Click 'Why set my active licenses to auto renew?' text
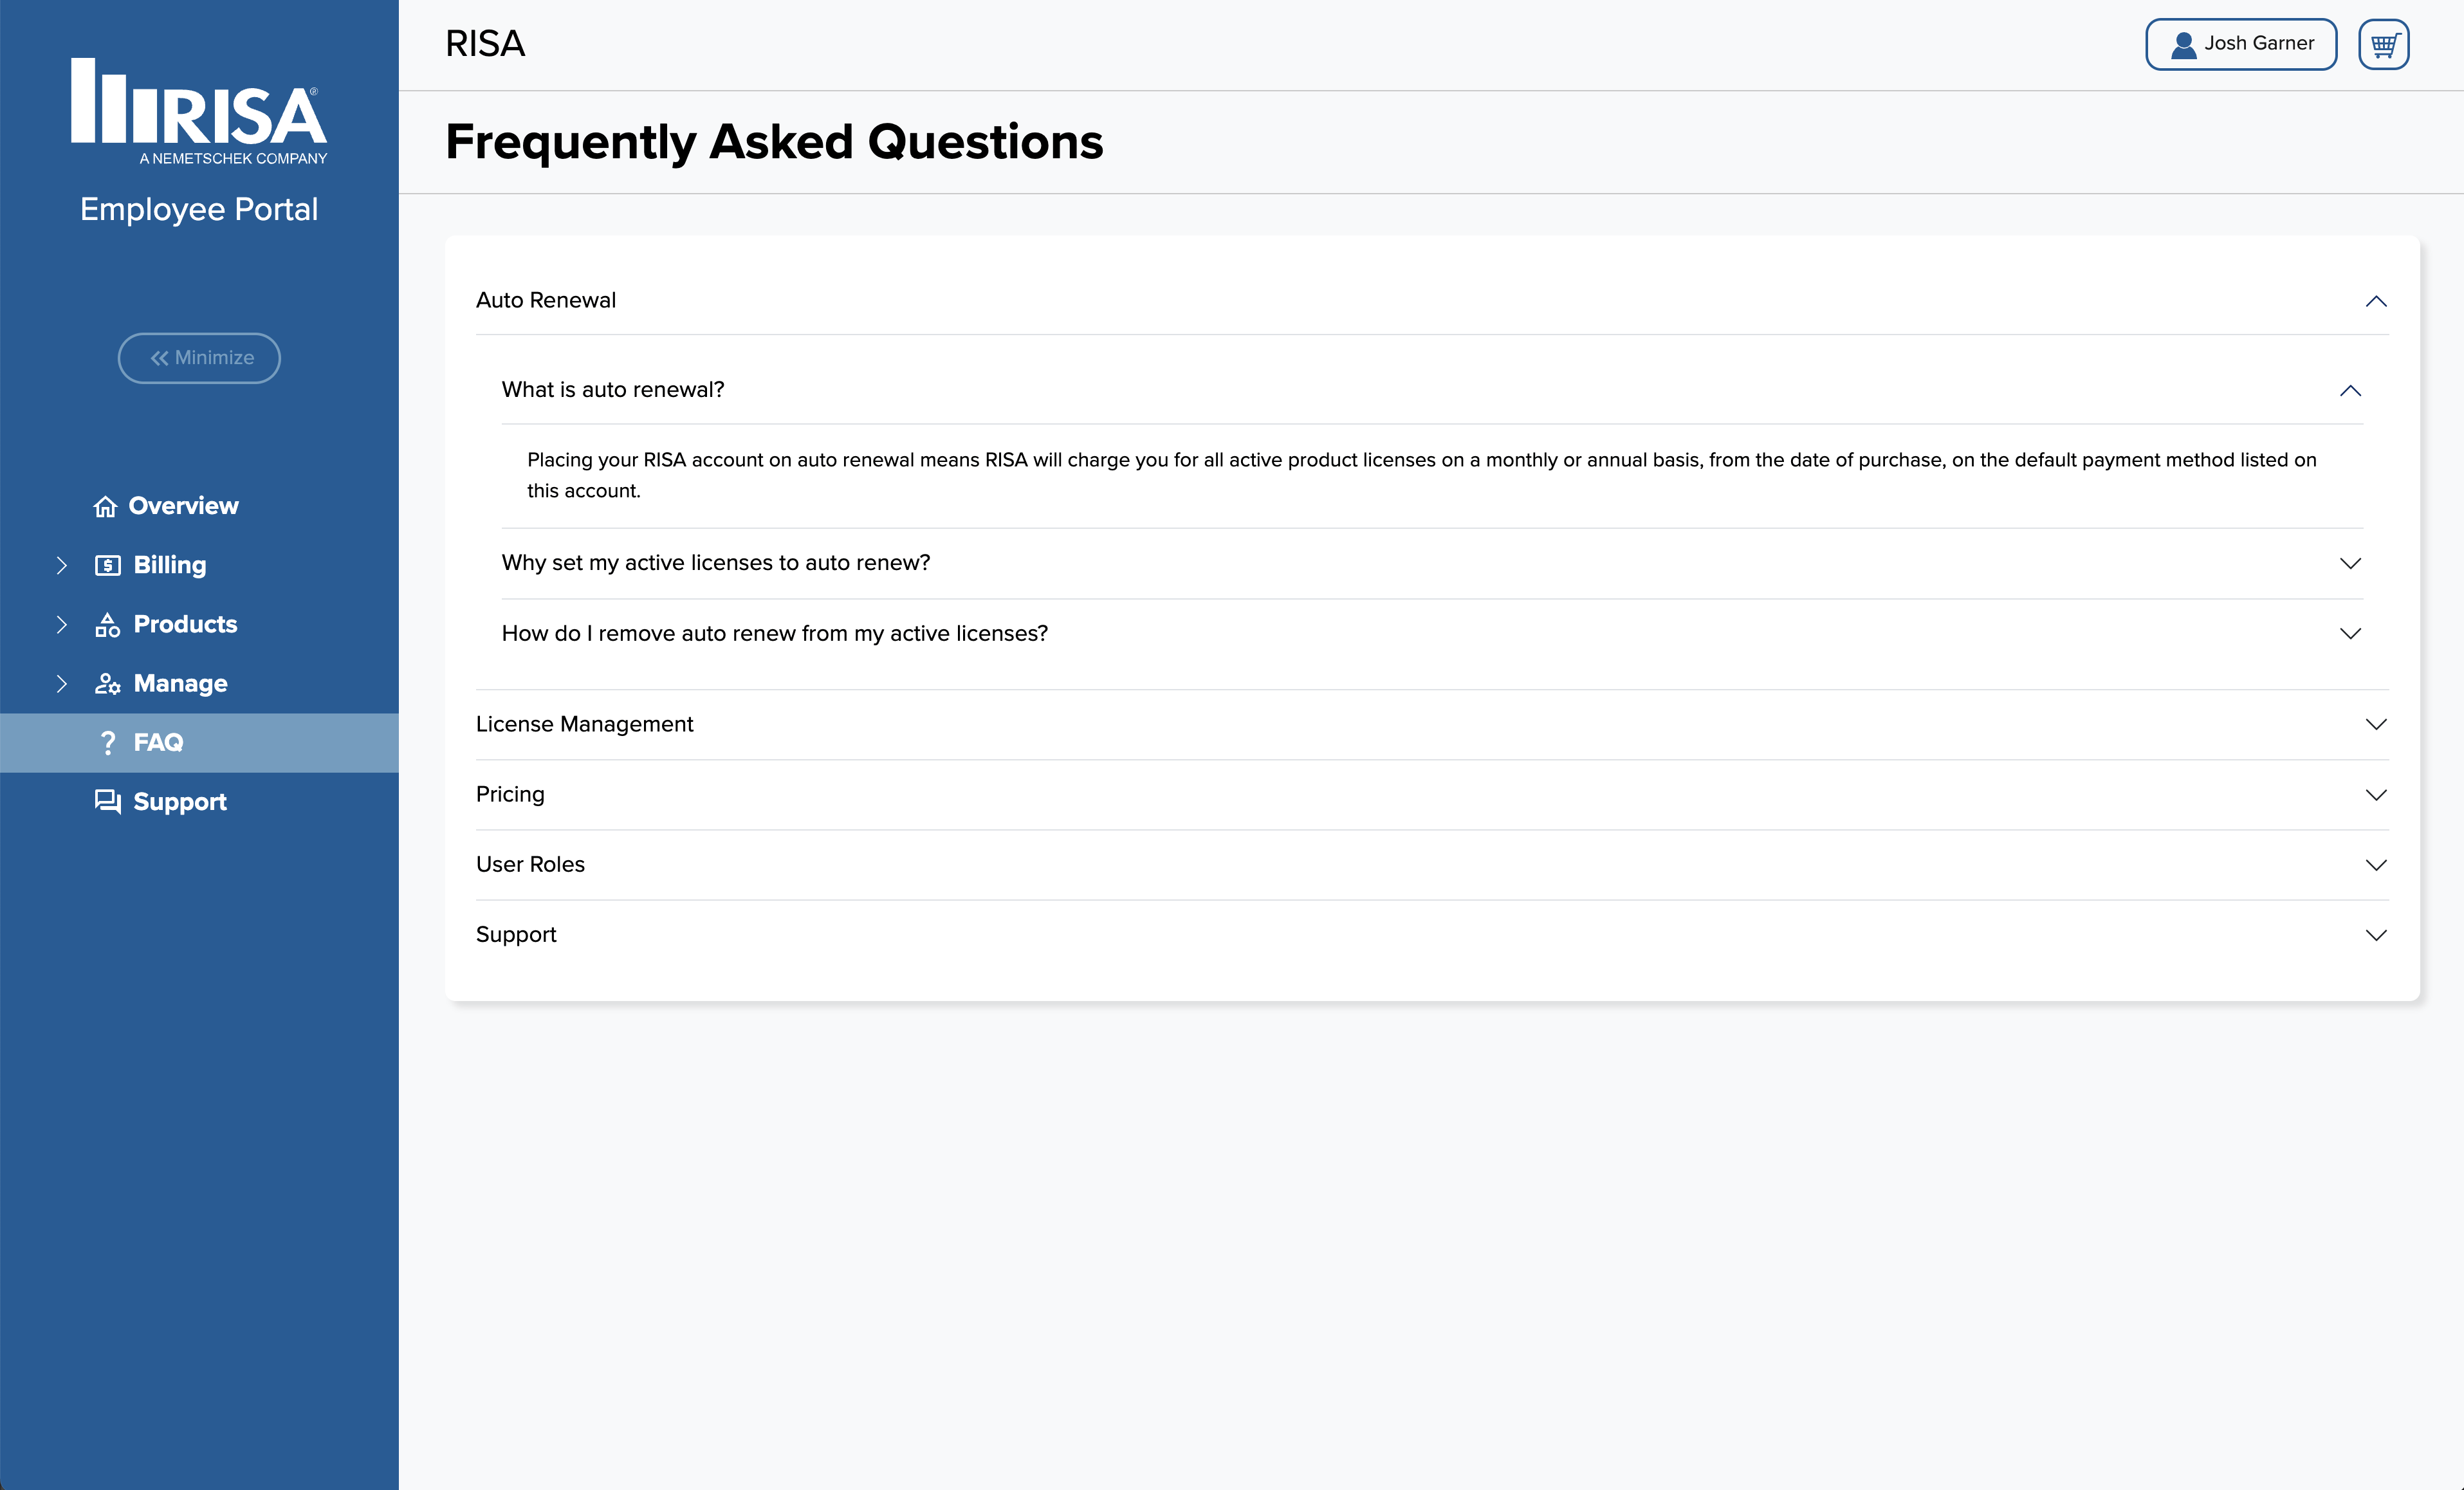2464x1490 pixels. (716, 562)
